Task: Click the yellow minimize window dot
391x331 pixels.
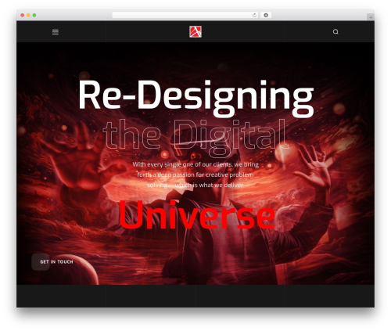Action: click(x=28, y=15)
